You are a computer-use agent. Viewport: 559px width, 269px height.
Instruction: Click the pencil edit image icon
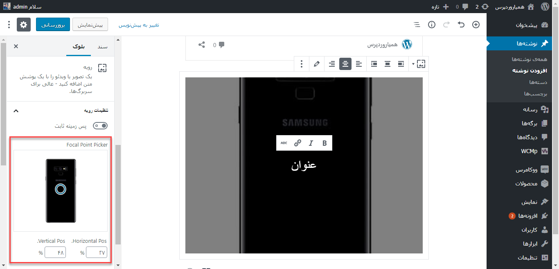[316, 64]
